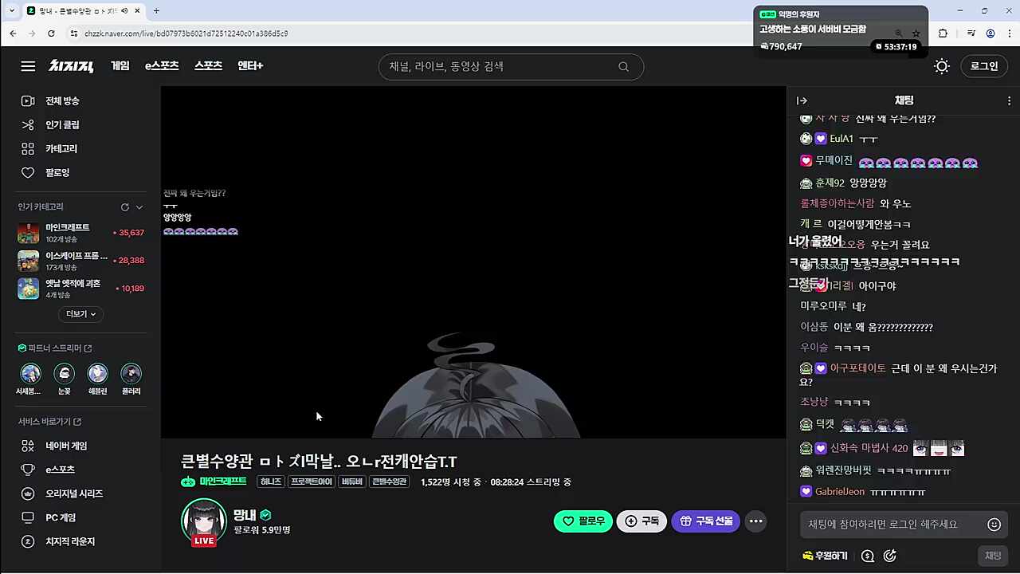Collapse the 인기 카테고리 section chevron
The width and height of the screenshot is (1020, 574).
click(x=139, y=207)
